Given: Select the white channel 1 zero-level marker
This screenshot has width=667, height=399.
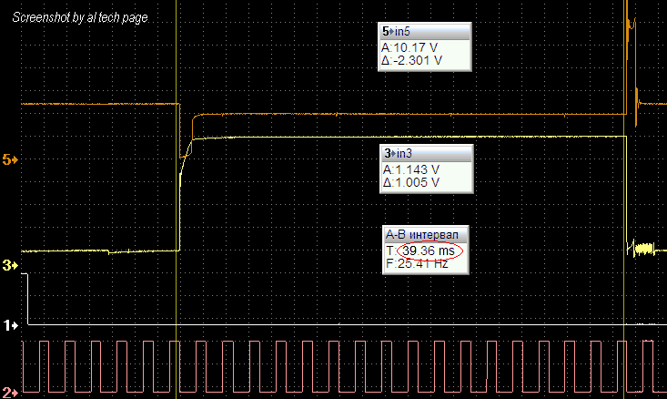Looking at the screenshot, I should coord(10,324).
